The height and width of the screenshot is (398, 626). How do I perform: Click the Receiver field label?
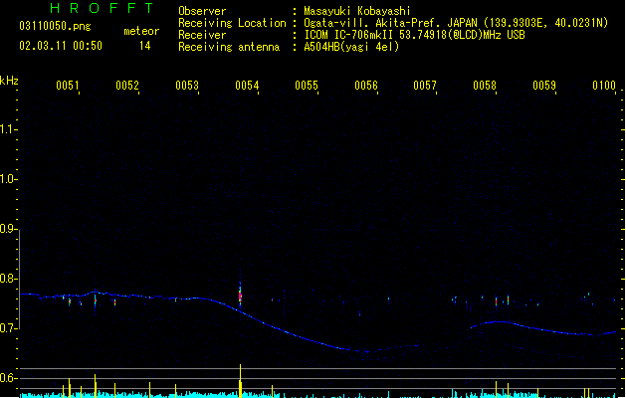point(202,35)
